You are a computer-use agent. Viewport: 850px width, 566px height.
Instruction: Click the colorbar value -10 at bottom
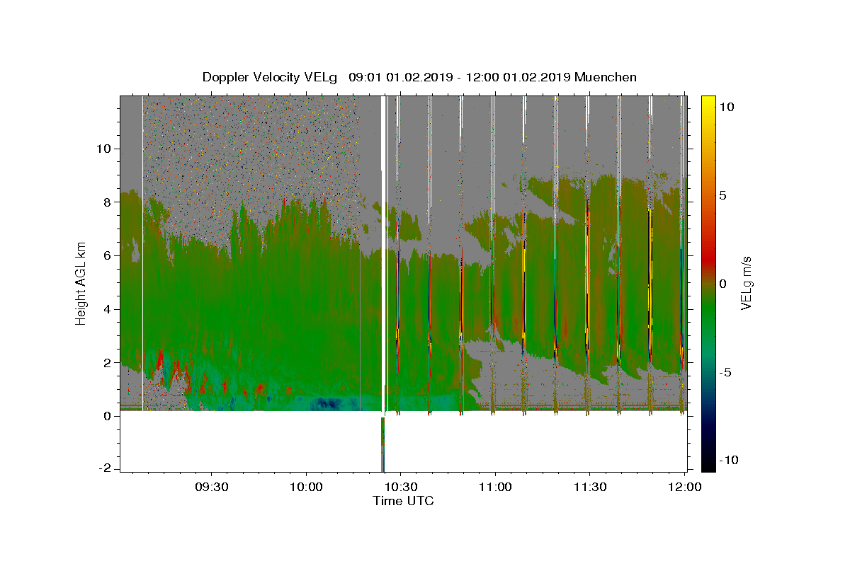pos(730,460)
